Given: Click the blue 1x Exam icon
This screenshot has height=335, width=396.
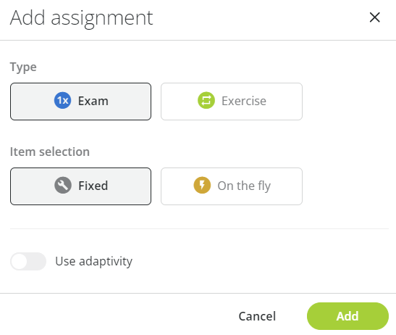Looking at the screenshot, I should 63,101.
